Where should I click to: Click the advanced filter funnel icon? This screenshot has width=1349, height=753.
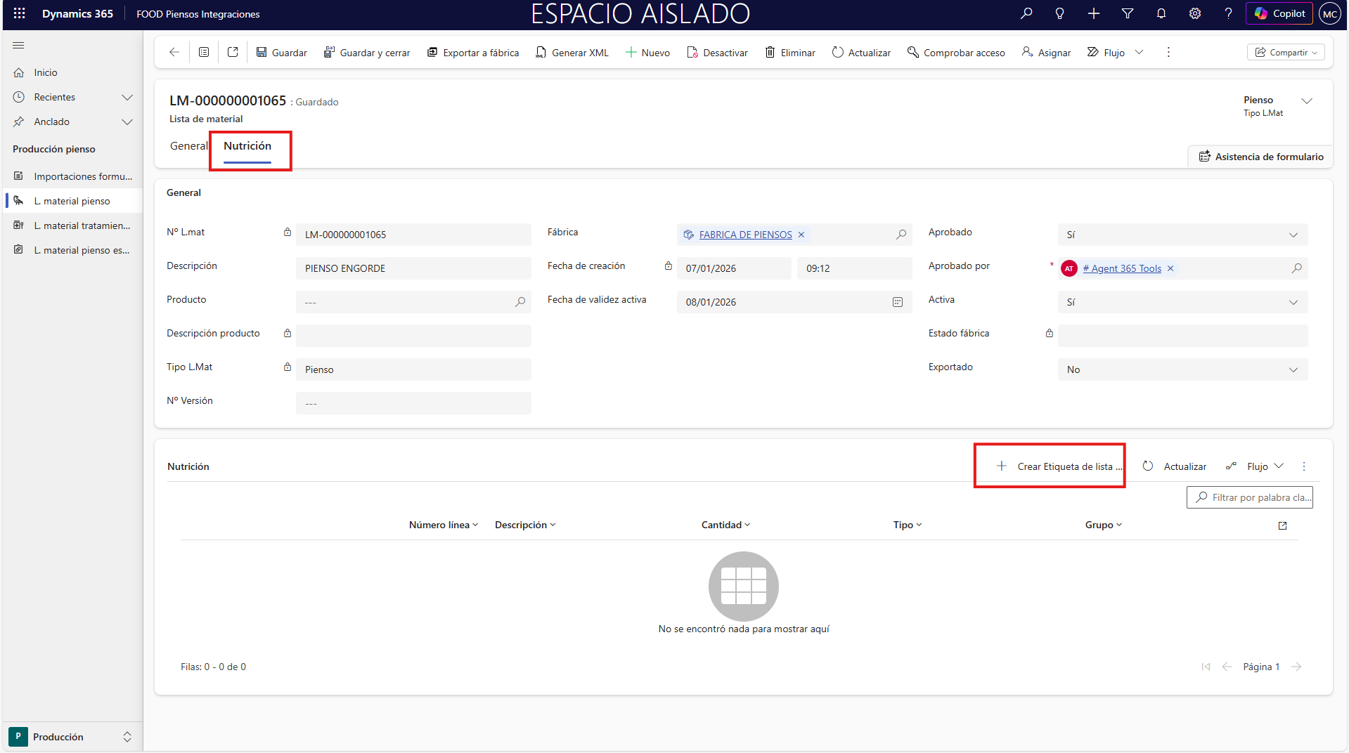pos(1128,13)
